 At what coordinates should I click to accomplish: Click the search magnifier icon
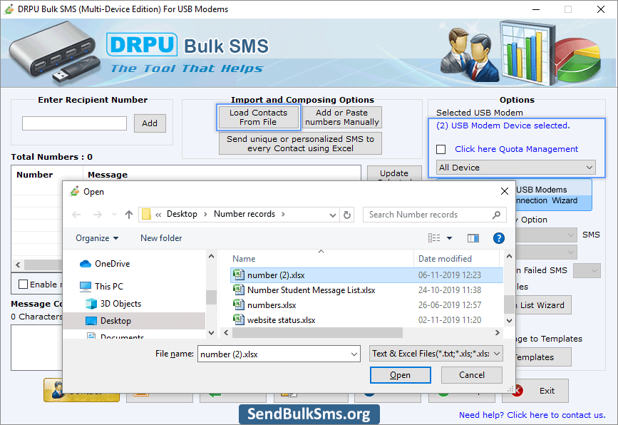coord(496,215)
